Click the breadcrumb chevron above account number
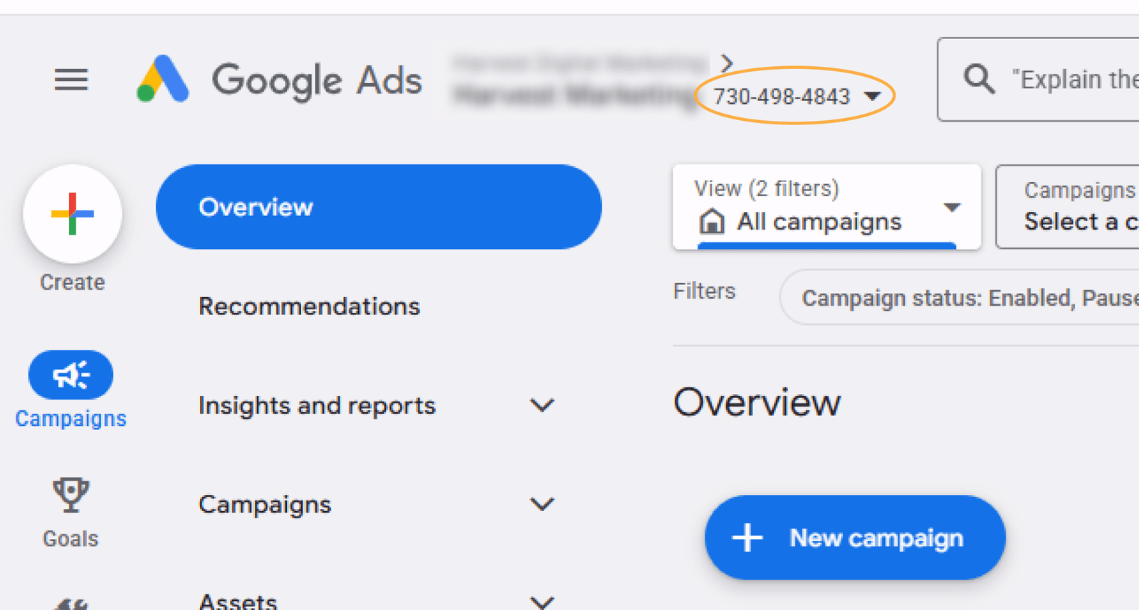Viewport: 1139px width, 610px height. 726,63
